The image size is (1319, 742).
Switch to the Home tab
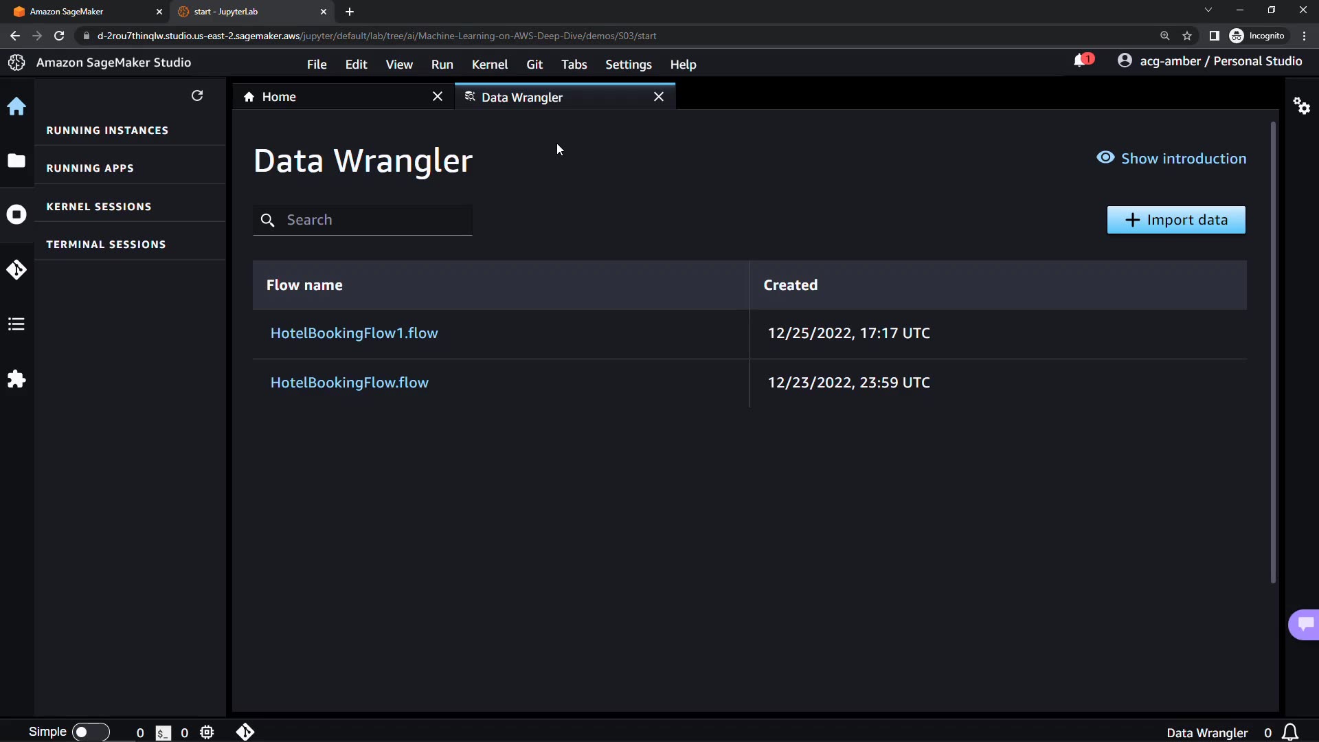click(x=279, y=97)
